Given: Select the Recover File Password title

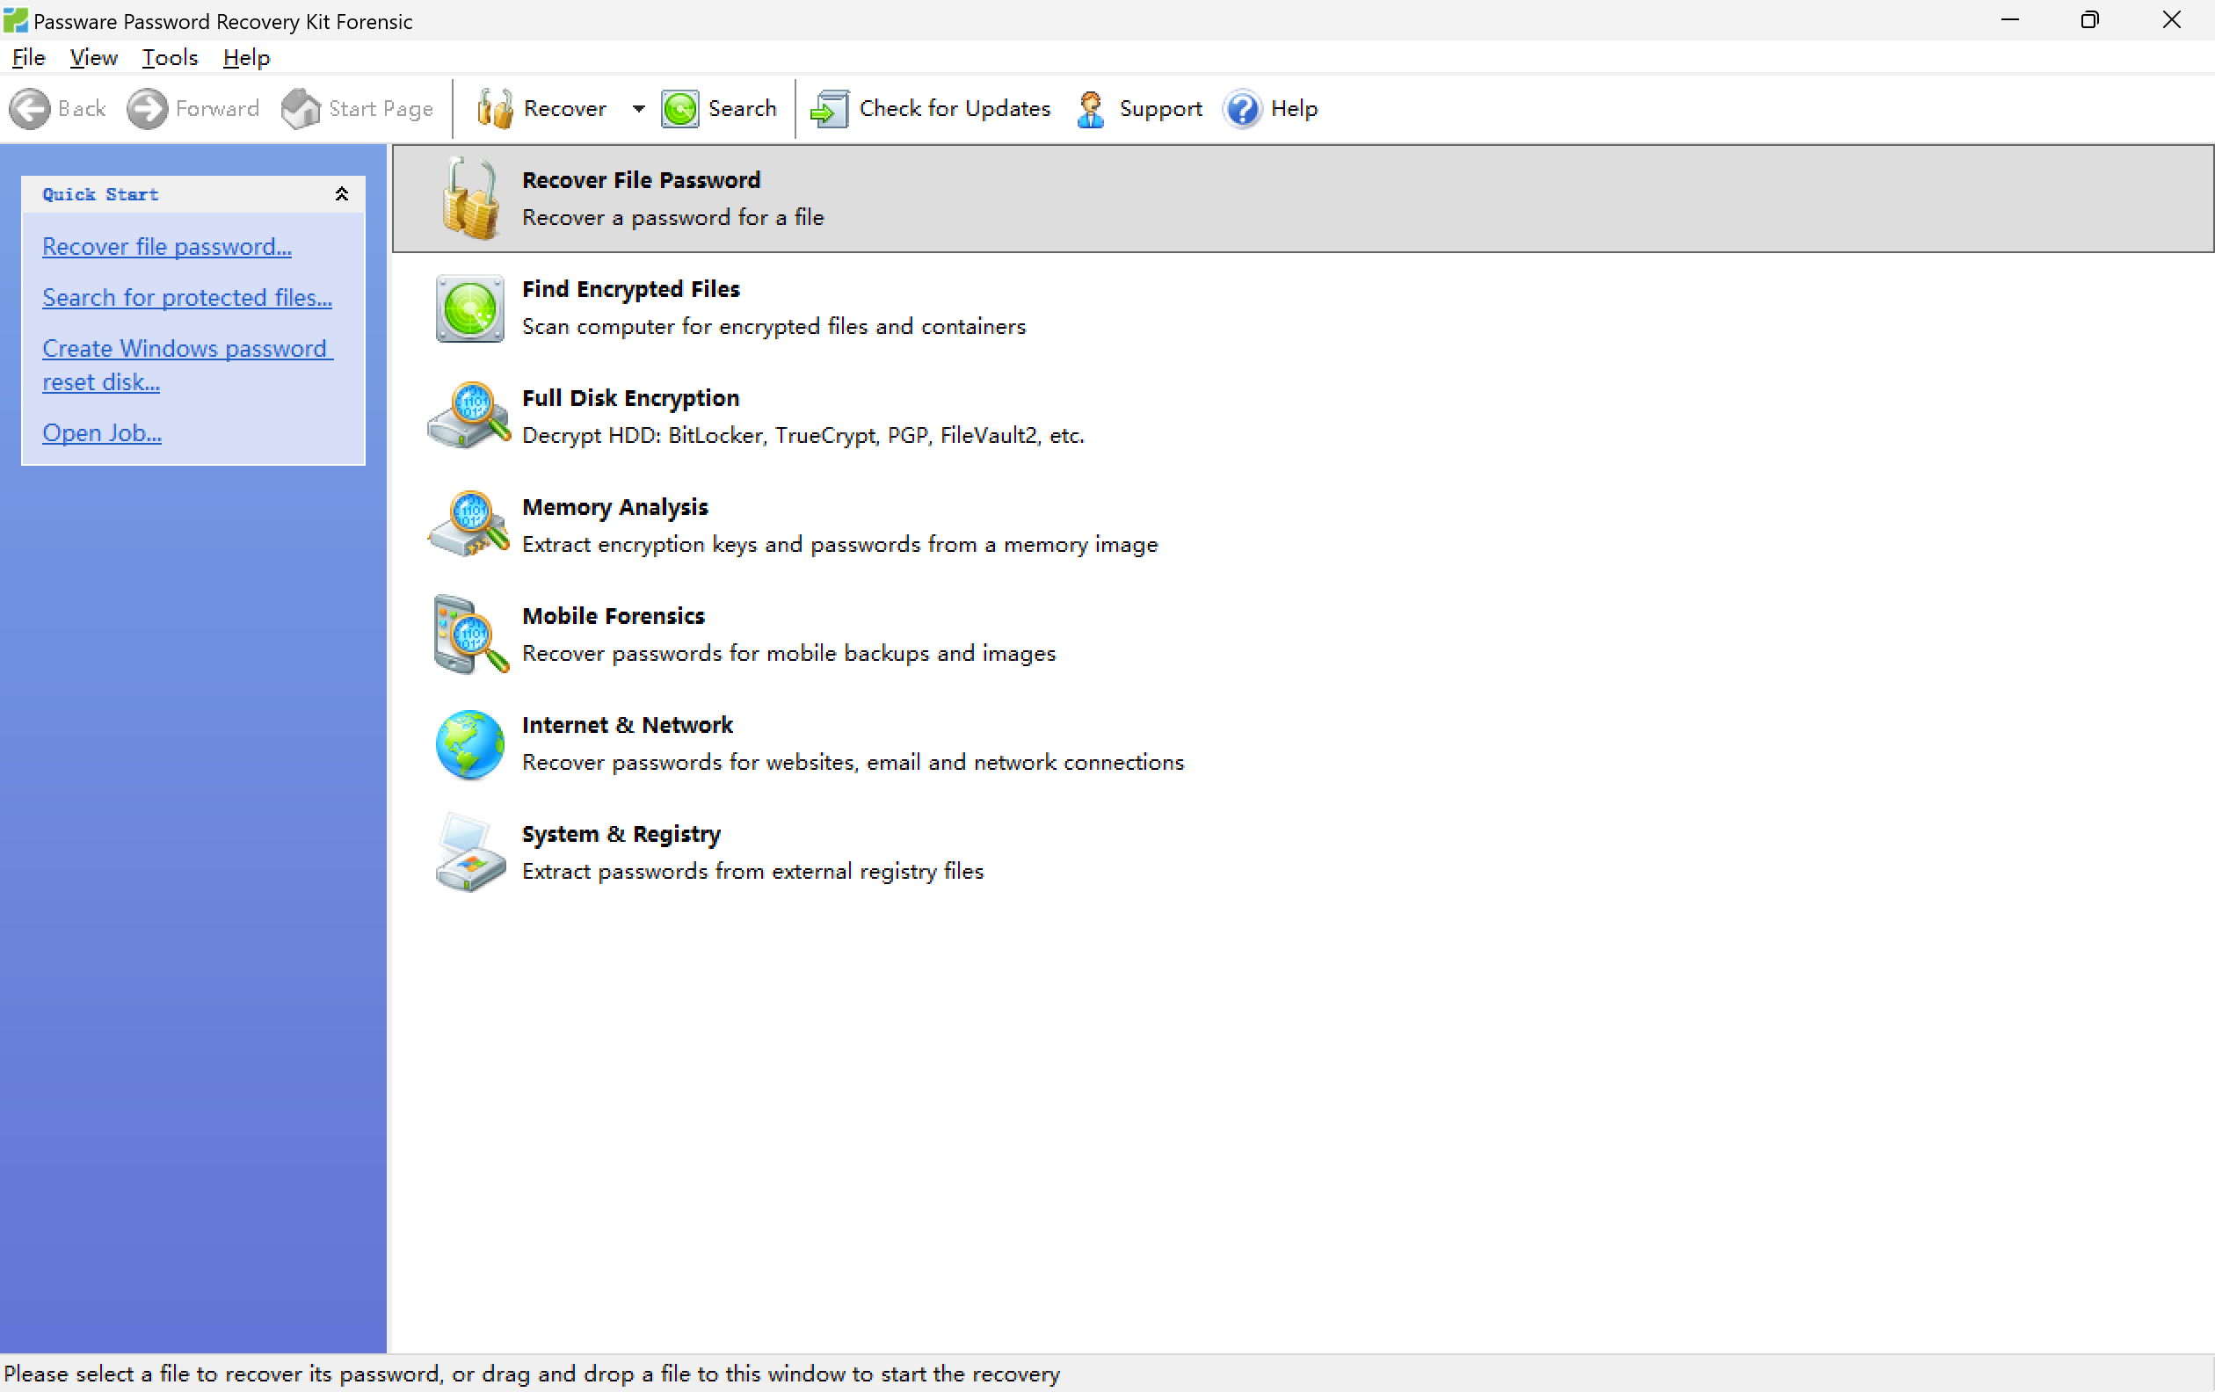Looking at the screenshot, I should [641, 179].
